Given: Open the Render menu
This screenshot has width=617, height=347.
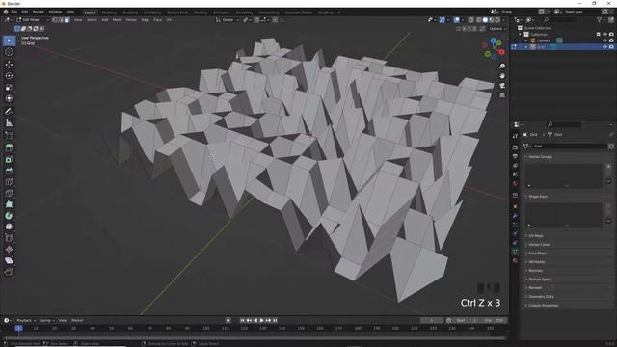Looking at the screenshot, I should click(x=39, y=12).
